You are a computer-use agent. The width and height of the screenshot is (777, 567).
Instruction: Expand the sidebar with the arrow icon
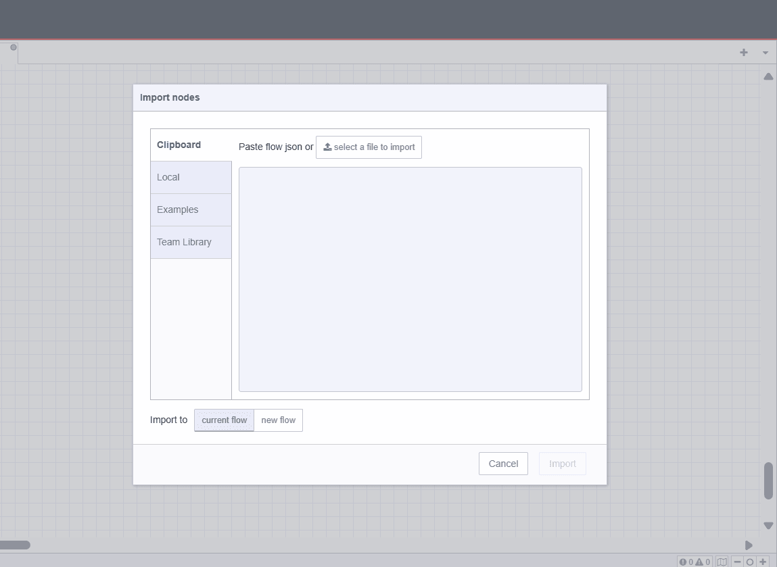click(768, 76)
